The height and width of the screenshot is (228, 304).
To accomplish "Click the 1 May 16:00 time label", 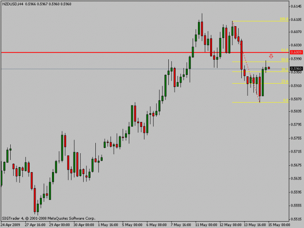I will pyautogui.click(x=108, y=225).
